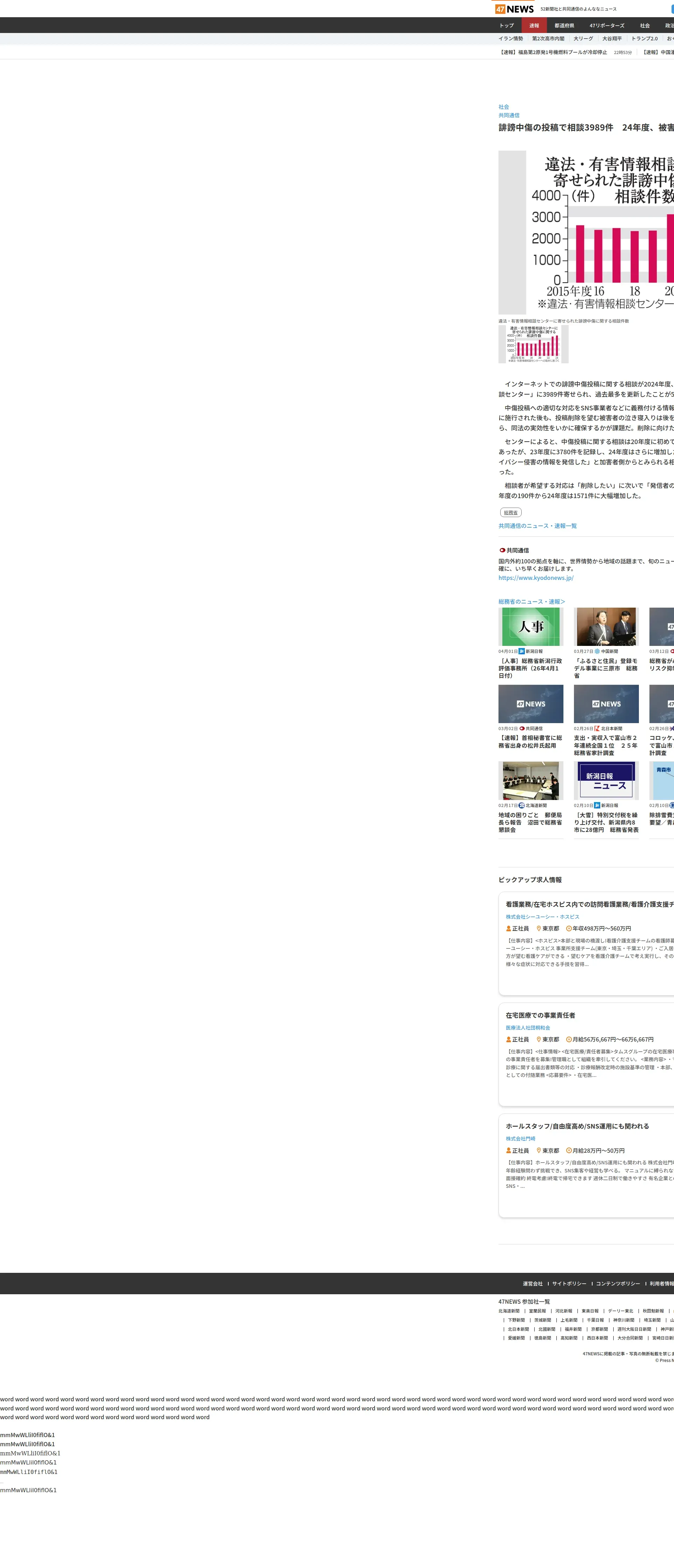The width and height of the screenshot is (674, 1554).
Task: Click the 医療法人社団桐和会 company link
Action: tap(528, 1028)
